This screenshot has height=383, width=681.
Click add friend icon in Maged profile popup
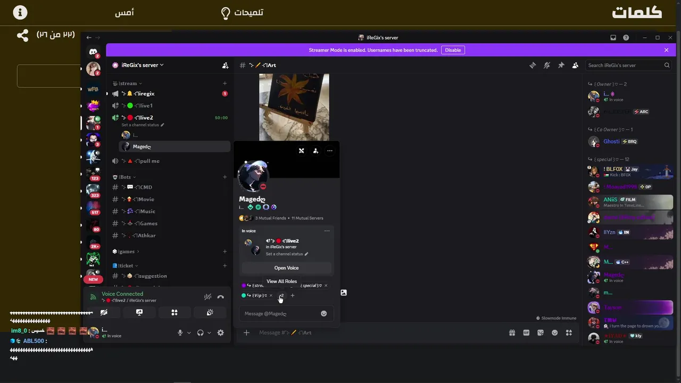[x=315, y=151]
